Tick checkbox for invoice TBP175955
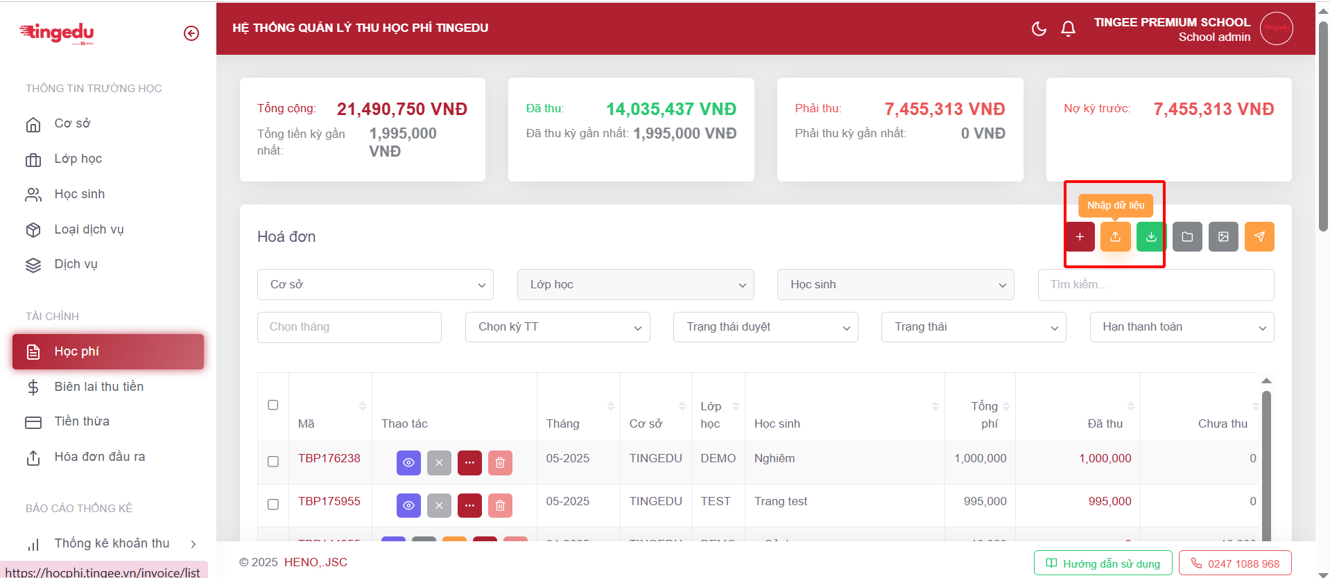This screenshot has height=578, width=1330. click(273, 505)
